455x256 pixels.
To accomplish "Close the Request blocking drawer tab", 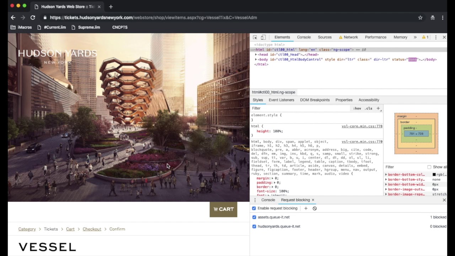I will (313, 200).
